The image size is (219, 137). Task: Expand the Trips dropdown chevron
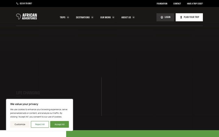[68, 17]
